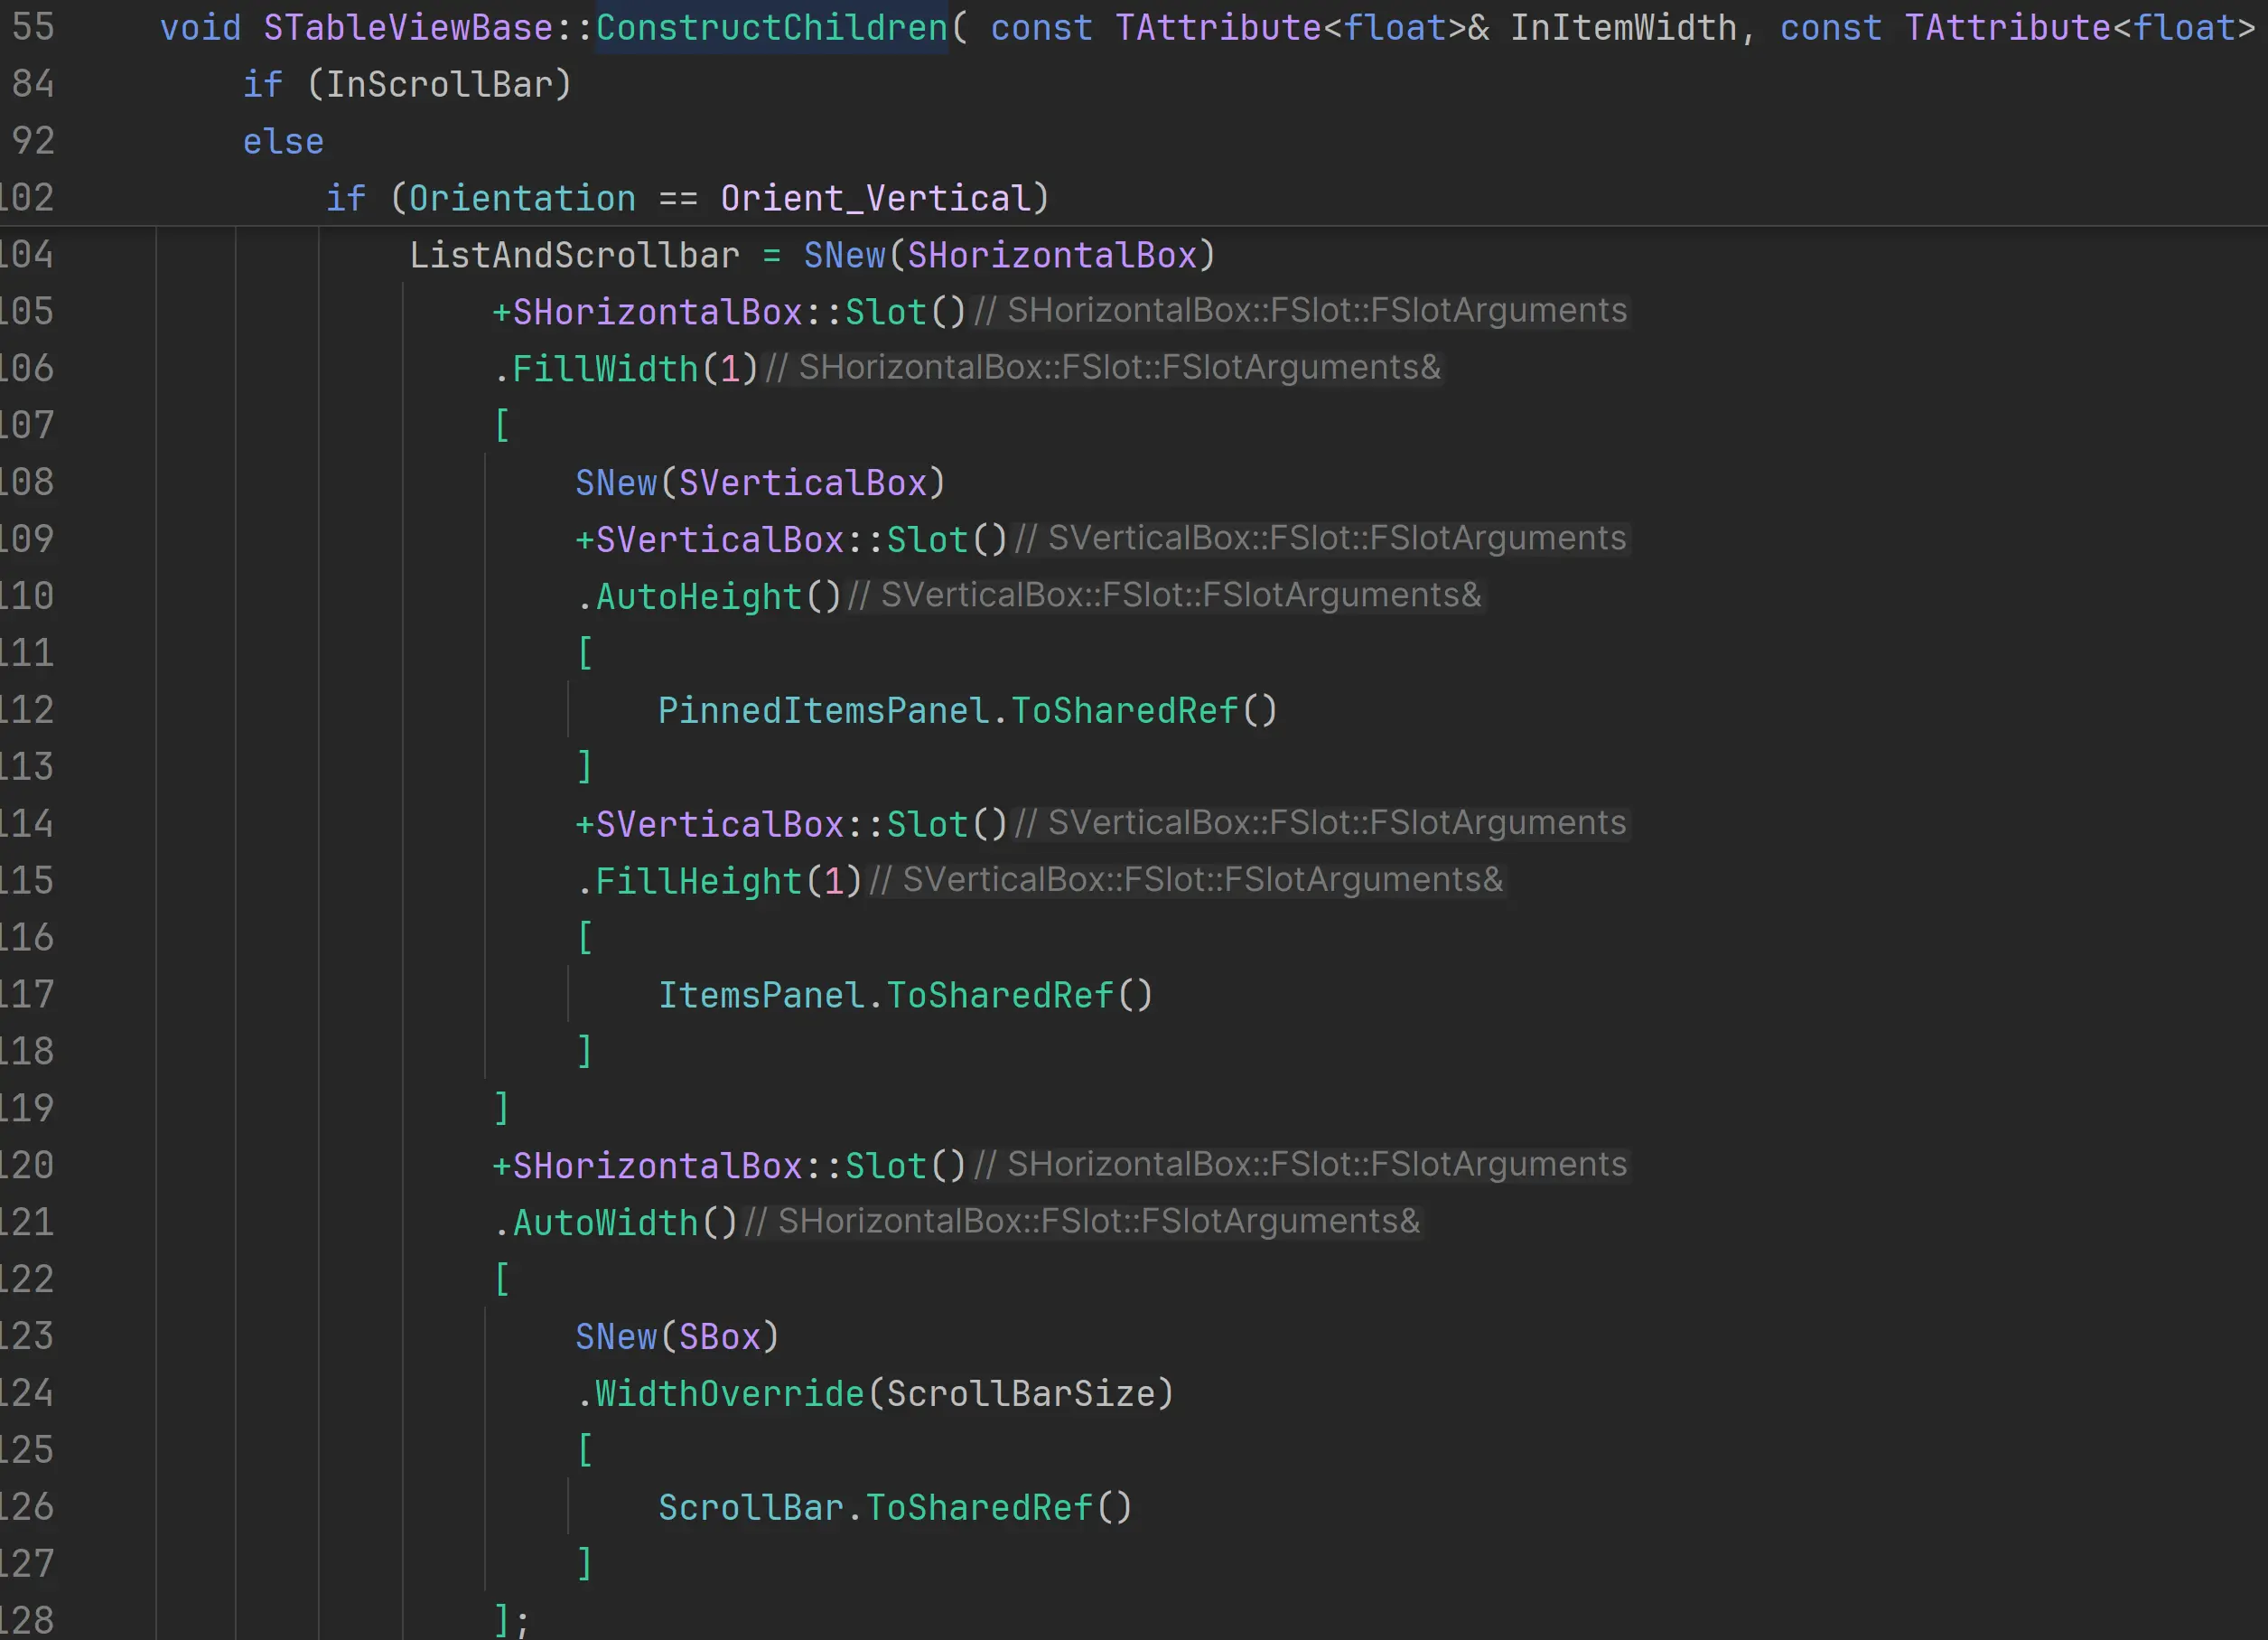Click the ListAndScrollbar variable on line 104

point(574,255)
